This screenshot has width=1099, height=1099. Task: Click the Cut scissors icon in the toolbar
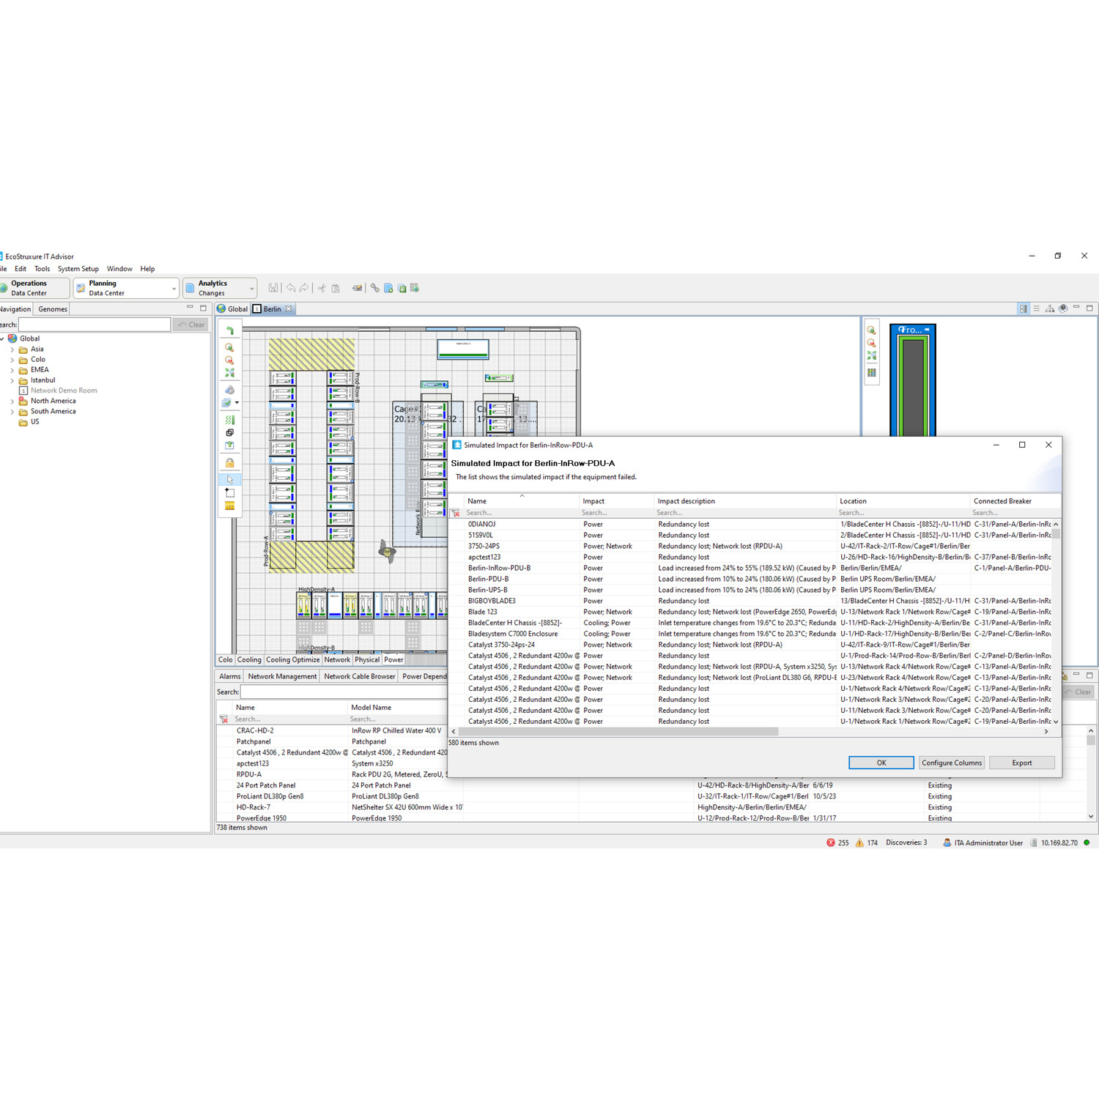[x=322, y=288]
